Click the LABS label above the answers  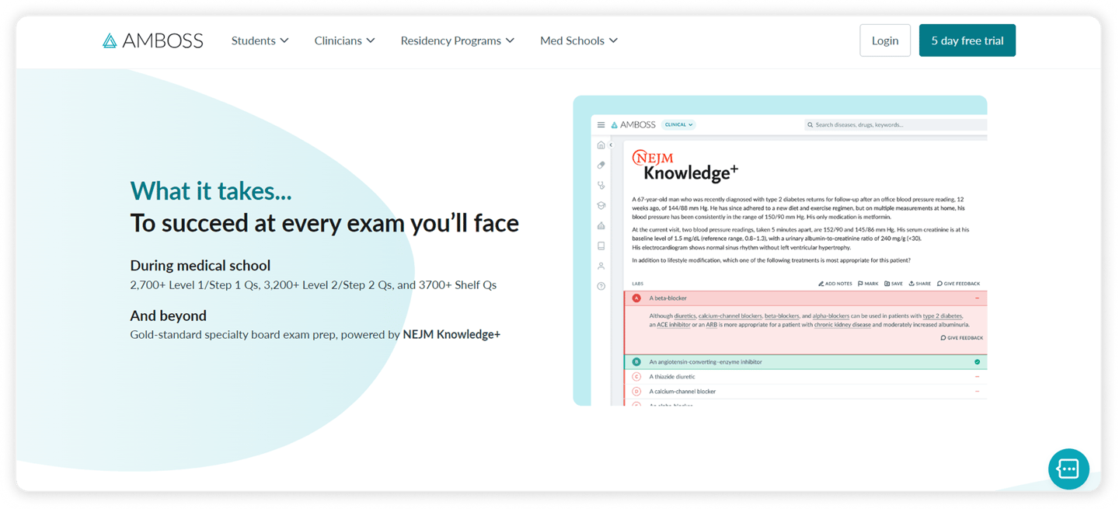coord(638,284)
